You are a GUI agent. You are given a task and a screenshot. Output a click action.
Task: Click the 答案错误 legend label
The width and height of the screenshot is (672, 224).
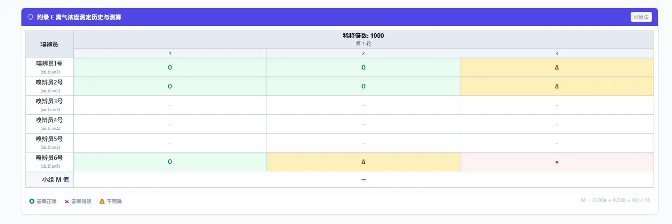81,202
